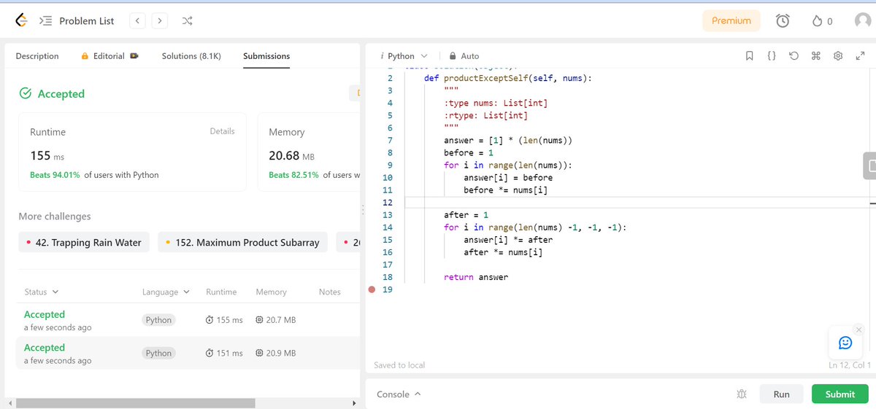This screenshot has width=876, height=409.
Task: Click the 'return answer' code line
Action: point(476,277)
